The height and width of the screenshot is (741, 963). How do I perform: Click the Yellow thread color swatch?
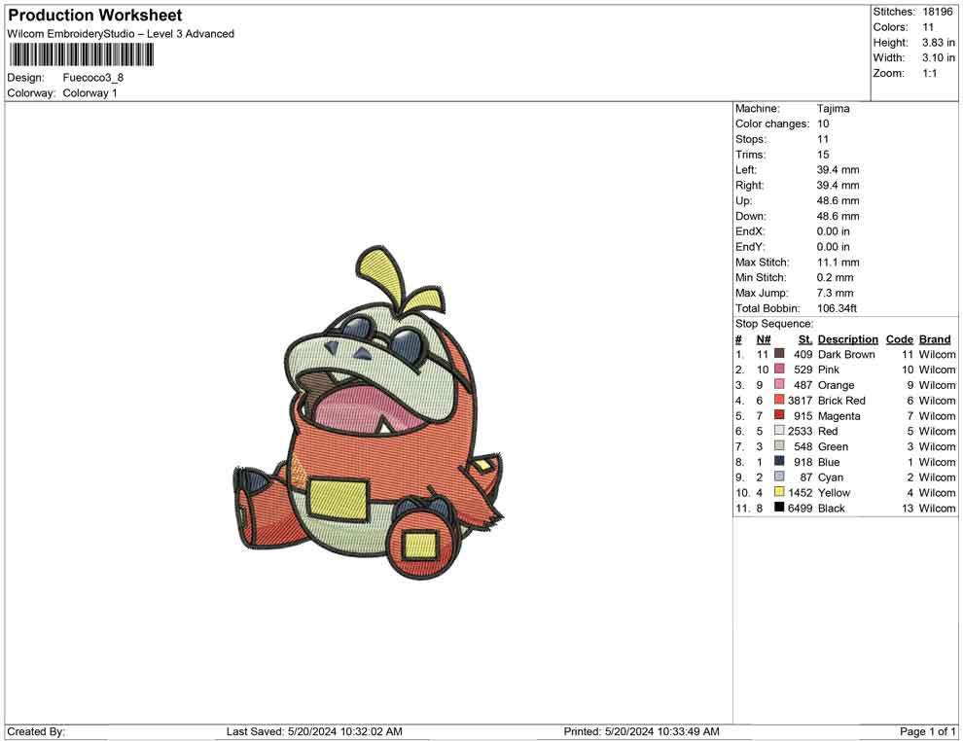(779, 492)
